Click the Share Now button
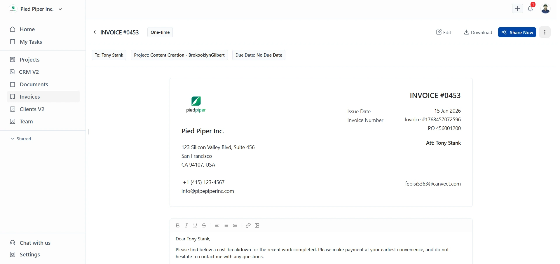This screenshot has width=560, height=264. coord(517,32)
